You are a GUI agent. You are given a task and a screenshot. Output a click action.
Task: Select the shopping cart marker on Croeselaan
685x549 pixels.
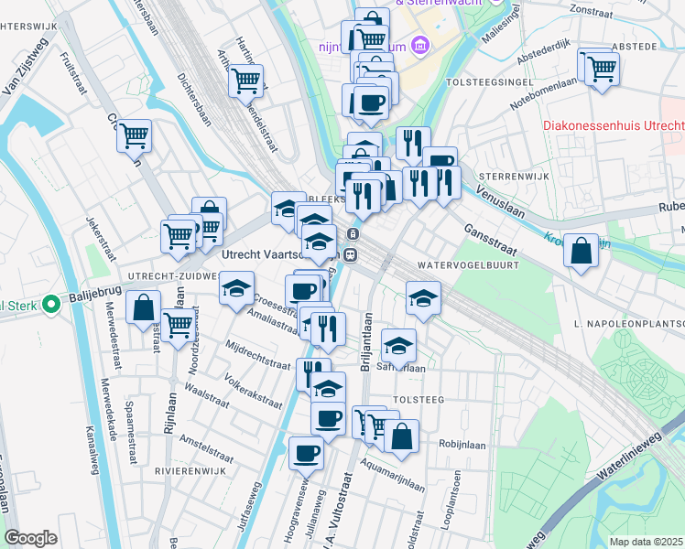point(134,135)
